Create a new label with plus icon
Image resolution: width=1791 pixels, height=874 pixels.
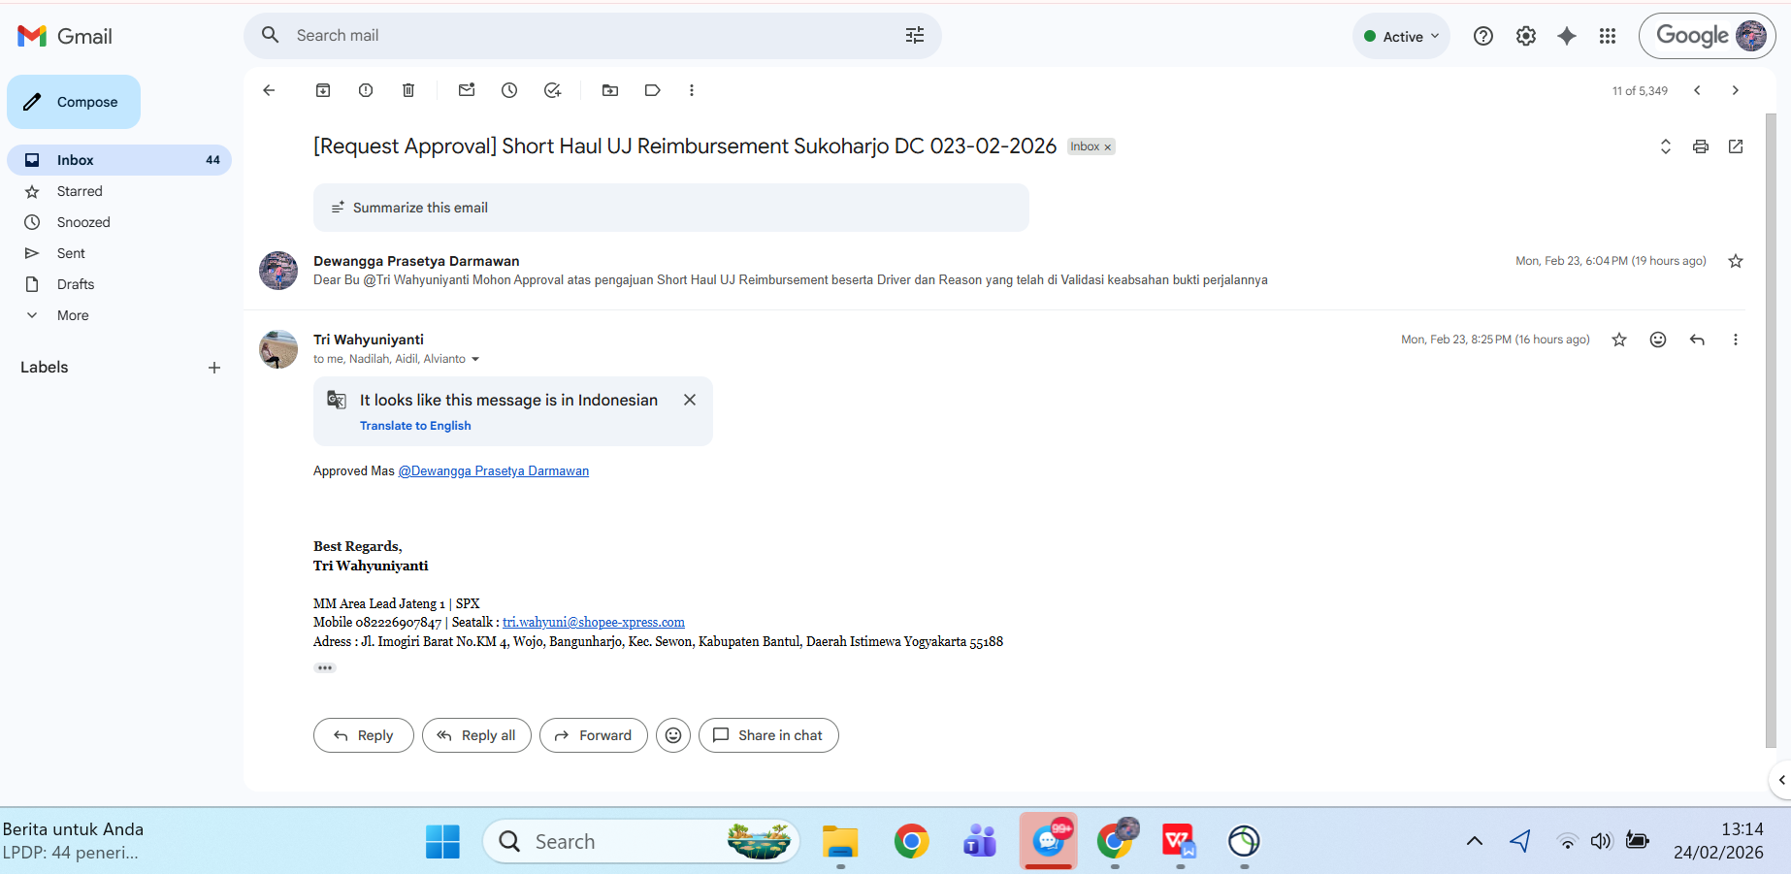pyautogui.click(x=214, y=368)
